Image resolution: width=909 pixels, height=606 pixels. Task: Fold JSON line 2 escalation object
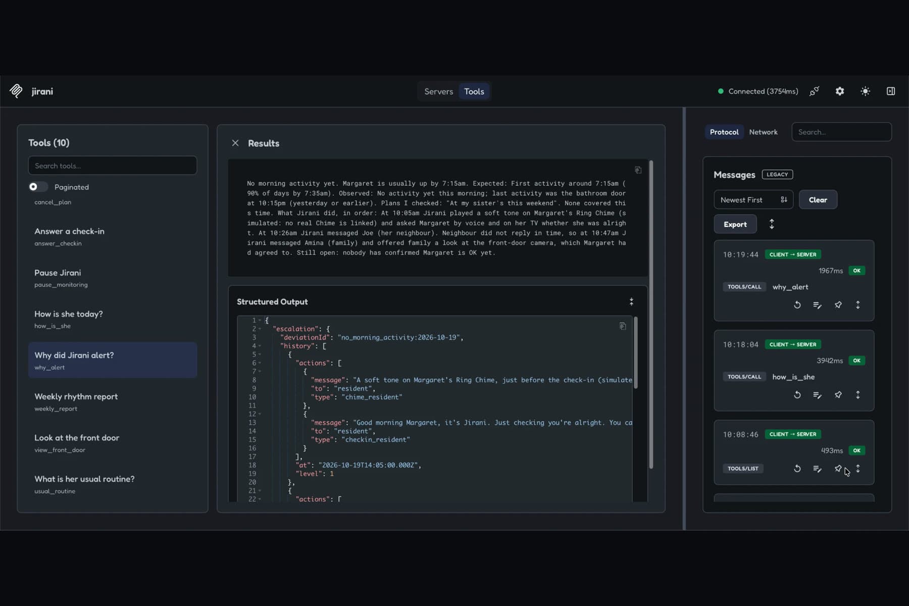pos(260,329)
